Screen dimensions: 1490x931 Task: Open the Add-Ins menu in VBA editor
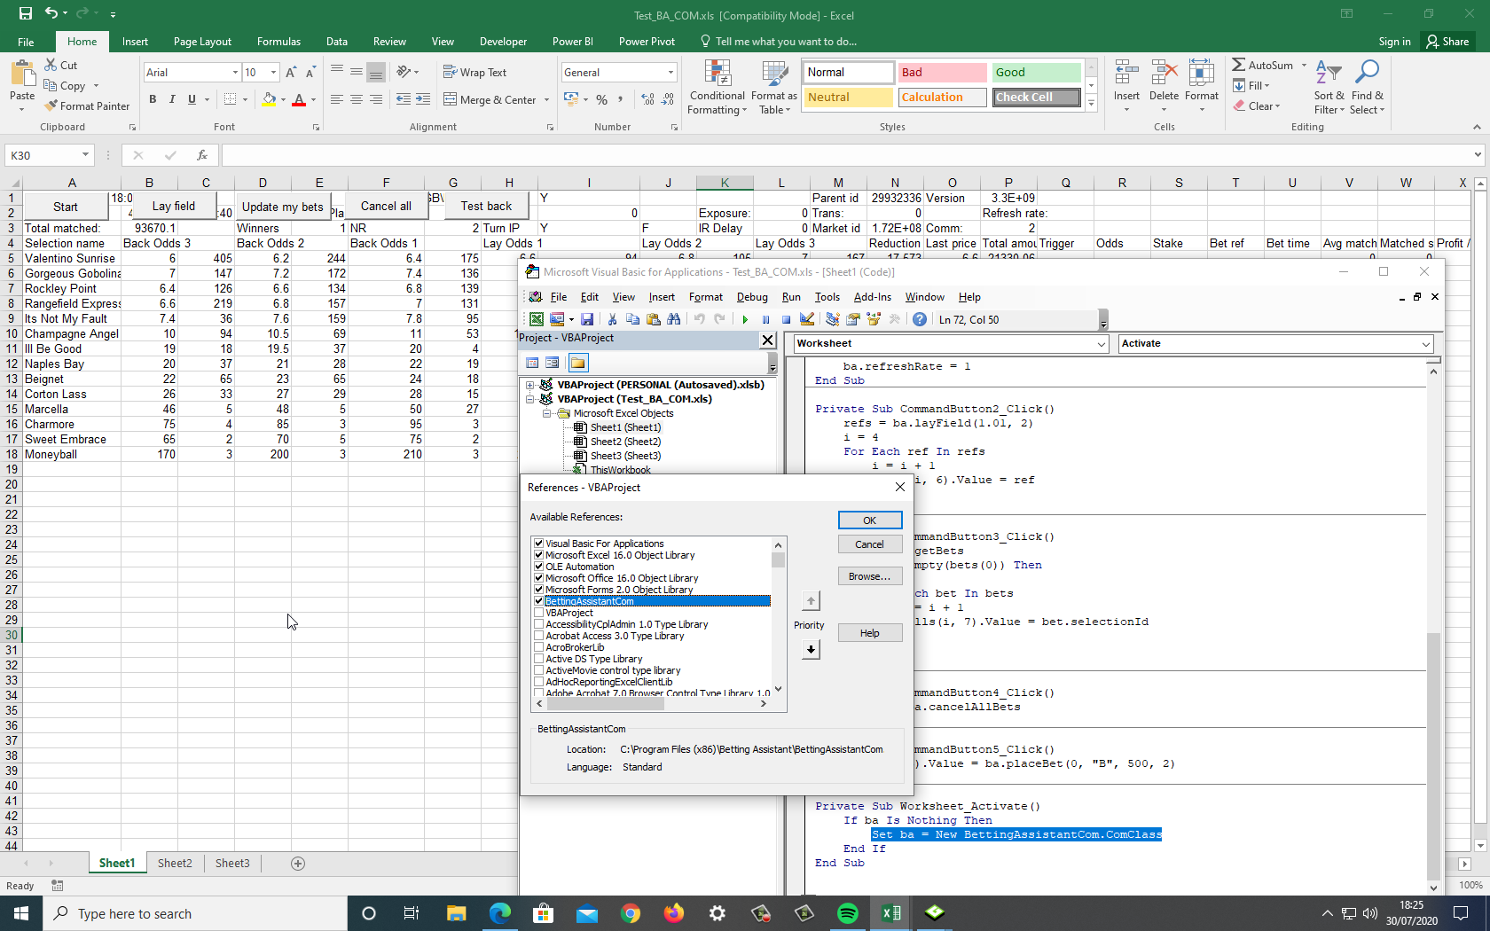872,297
